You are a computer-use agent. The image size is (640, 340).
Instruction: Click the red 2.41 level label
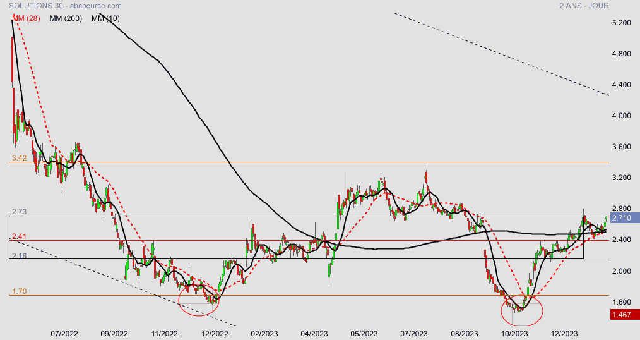coord(19,236)
